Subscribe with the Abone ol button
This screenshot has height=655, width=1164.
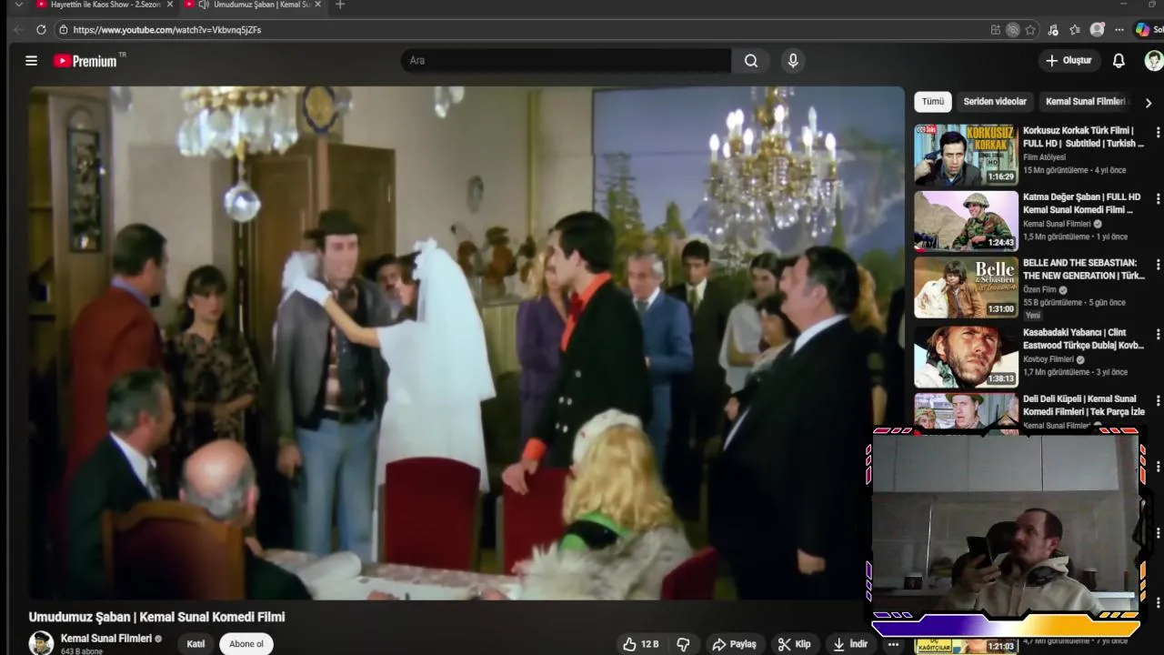tap(246, 644)
